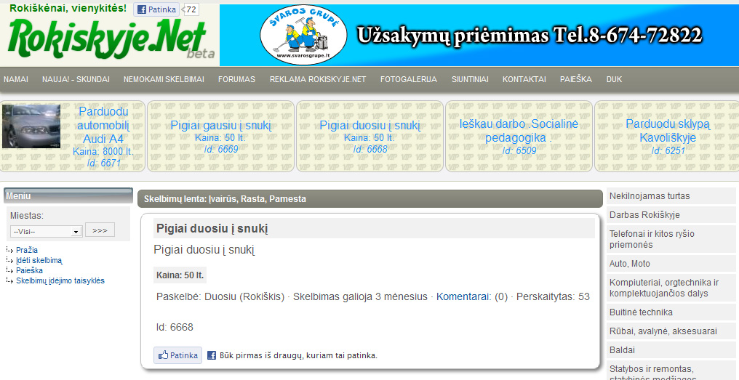Viewport: 739px width, 380px height.
Task: Open the Forumas menu item
Action: click(236, 79)
